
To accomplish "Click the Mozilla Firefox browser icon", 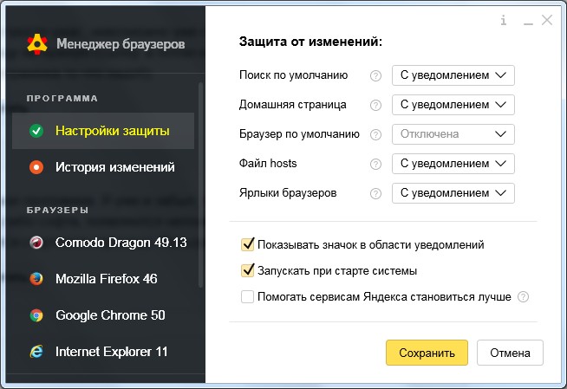I will tap(36, 279).
